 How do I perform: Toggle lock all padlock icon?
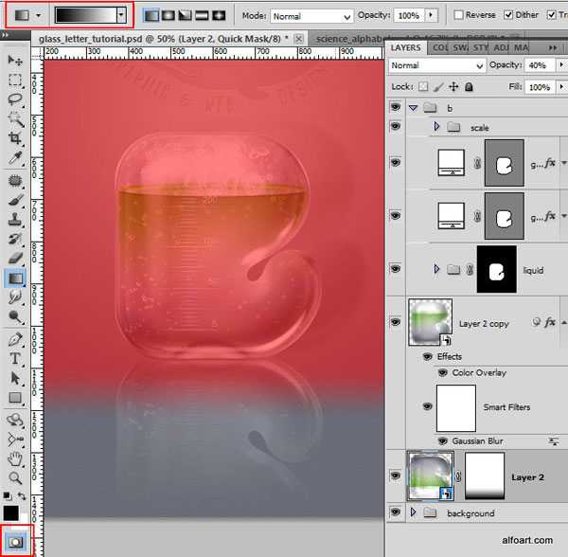pyautogui.click(x=469, y=87)
